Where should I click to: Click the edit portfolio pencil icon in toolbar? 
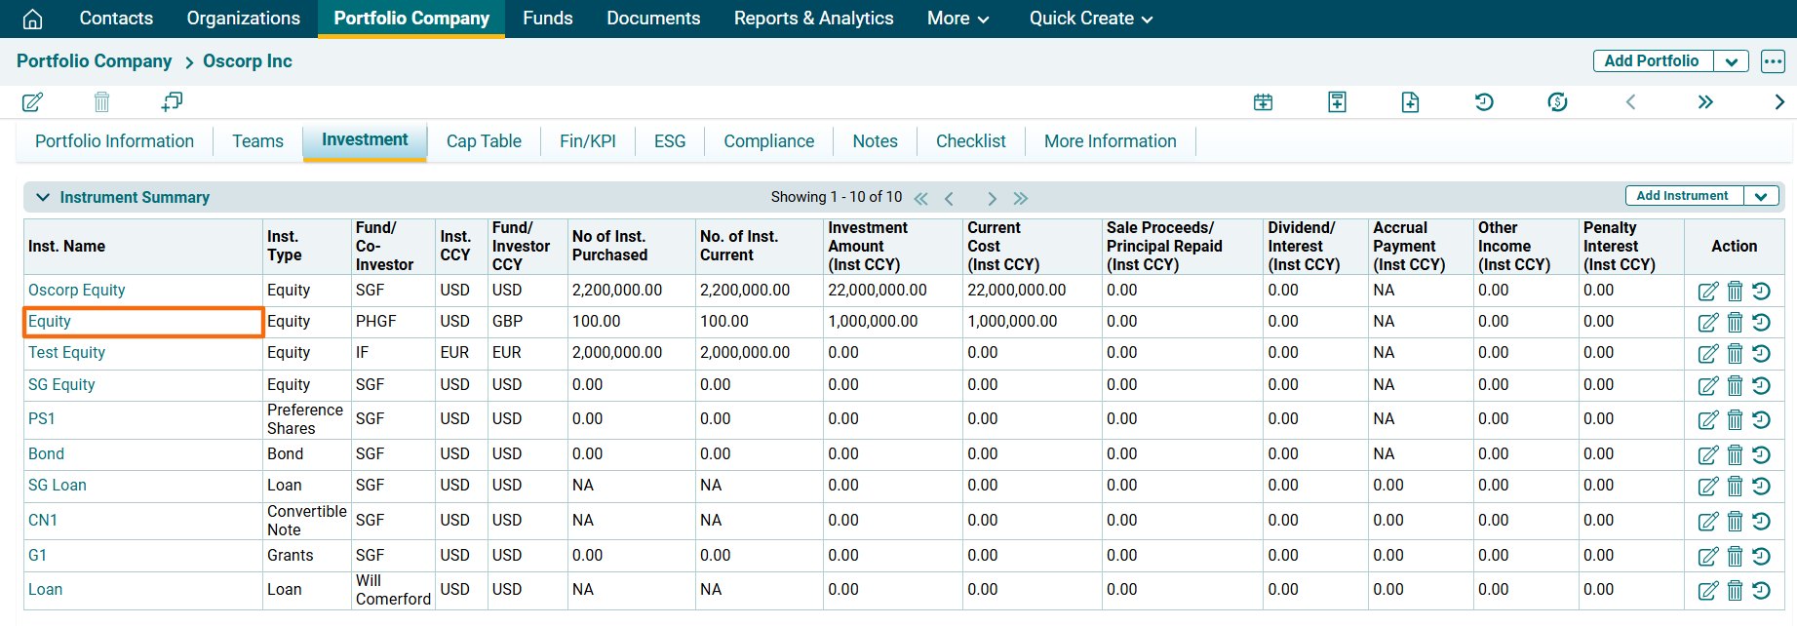coord(32,101)
